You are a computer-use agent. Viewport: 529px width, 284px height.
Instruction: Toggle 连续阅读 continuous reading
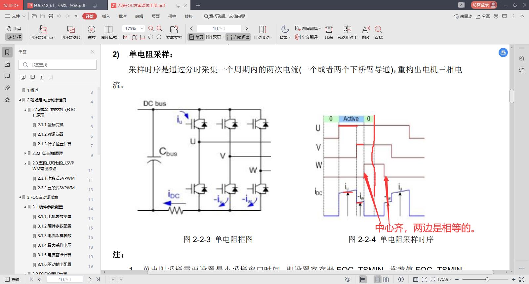(x=238, y=37)
